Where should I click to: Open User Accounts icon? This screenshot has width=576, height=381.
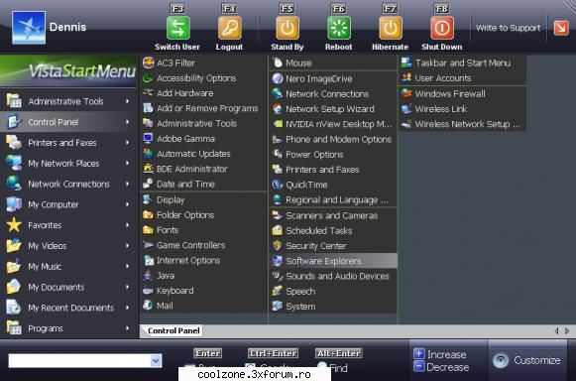pyautogui.click(x=406, y=78)
